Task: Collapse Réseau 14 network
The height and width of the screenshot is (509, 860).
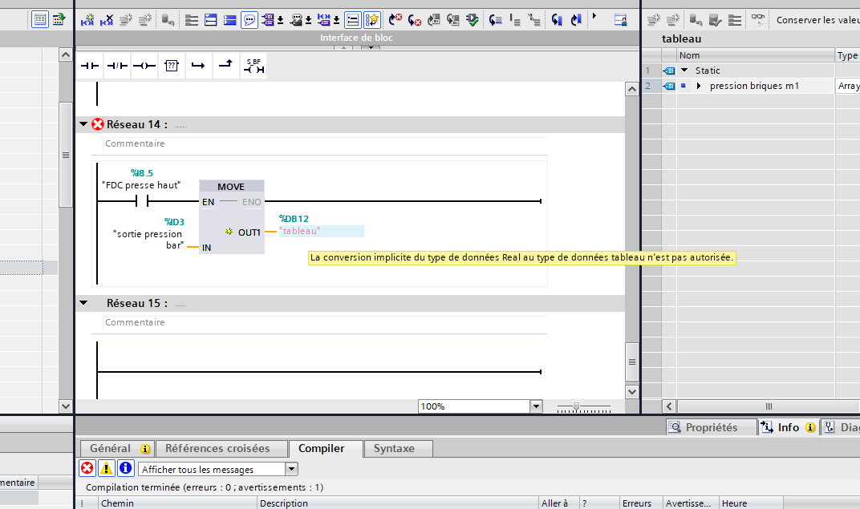Action: (x=83, y=124)
